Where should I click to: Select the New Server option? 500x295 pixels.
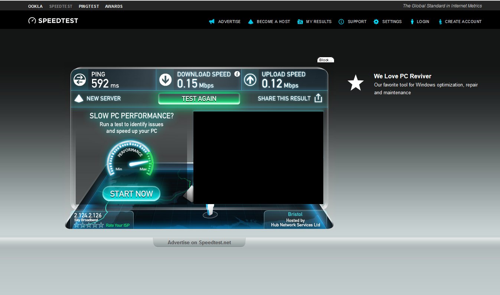104,98
